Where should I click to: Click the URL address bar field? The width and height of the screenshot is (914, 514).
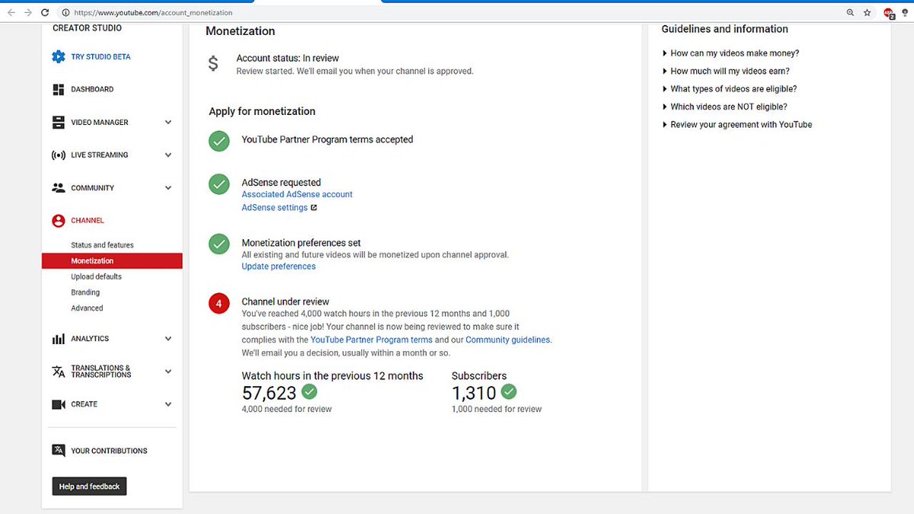click(449, 13)
